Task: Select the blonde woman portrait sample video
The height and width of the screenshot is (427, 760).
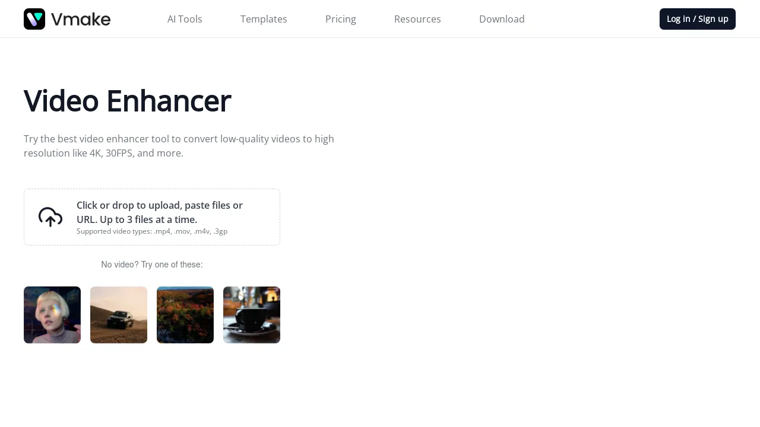Action: point(52,315)
